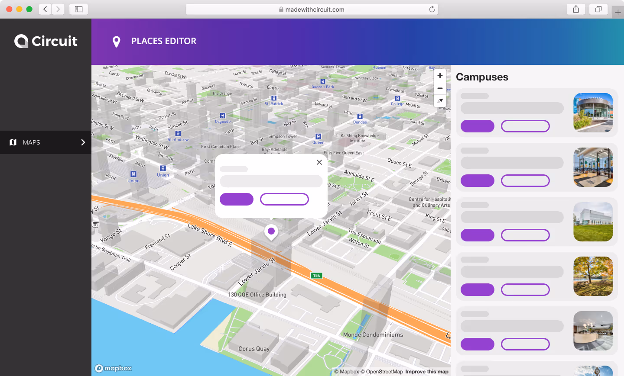The image size is (624, 376).
Task: Click the Monde Condominiums map label
Action: 373,335
